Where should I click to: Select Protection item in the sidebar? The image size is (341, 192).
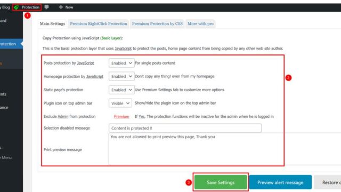click(x=11, y=44)
